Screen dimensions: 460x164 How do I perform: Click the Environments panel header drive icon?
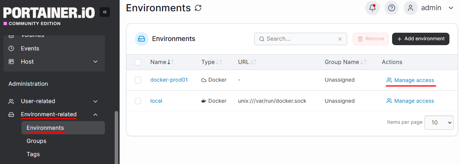(x=142, y=39)
